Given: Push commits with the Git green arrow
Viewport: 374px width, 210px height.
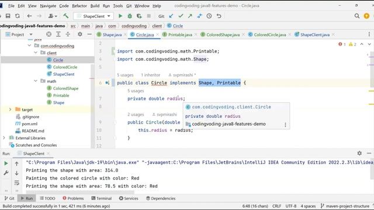Looking at the screenshot, I should [190, 16].
